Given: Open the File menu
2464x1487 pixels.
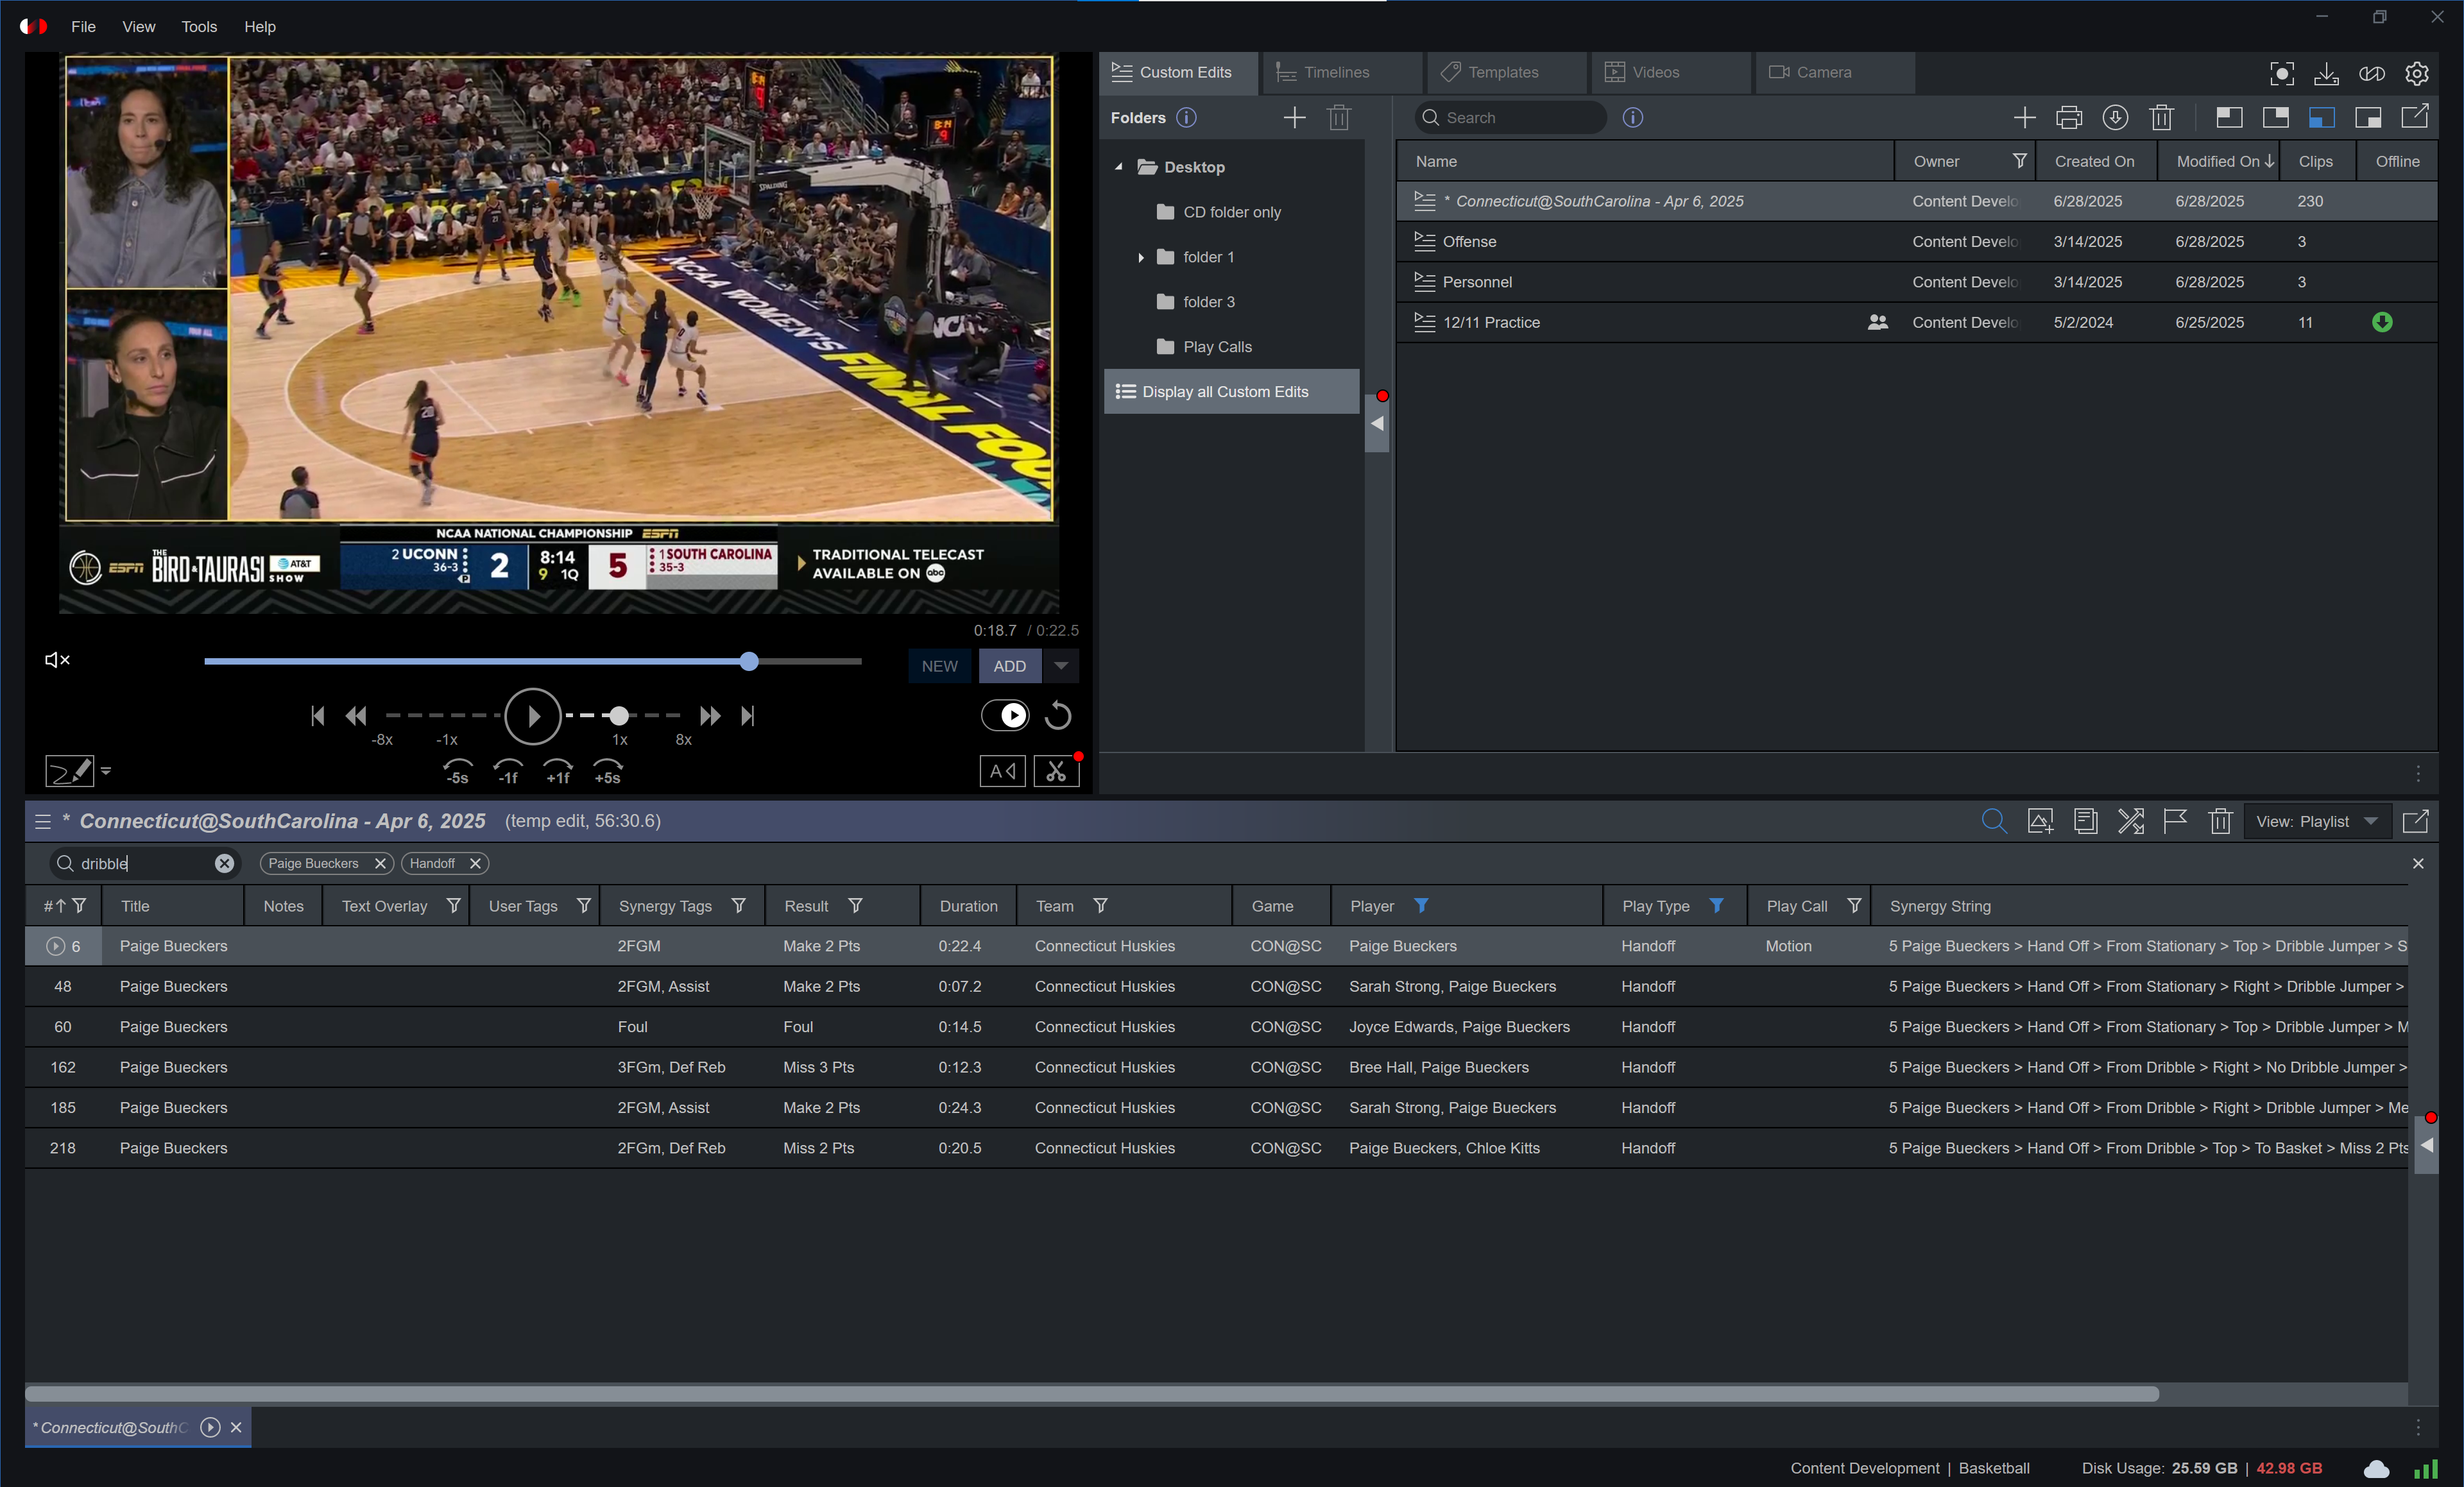Looking at the screenshot, I should [83, 26].
